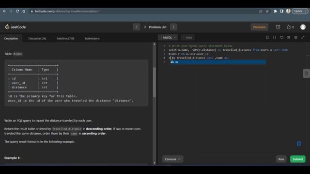Click the 'distance' row in the table schema
The height and width of the screenshot is (174, 310).
coord(33,87)
